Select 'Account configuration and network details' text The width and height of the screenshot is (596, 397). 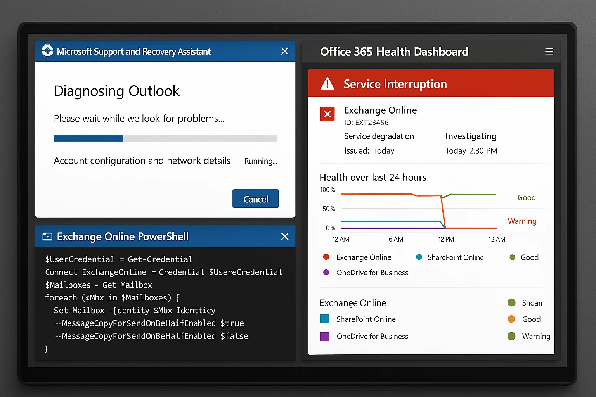coord(142,161)
